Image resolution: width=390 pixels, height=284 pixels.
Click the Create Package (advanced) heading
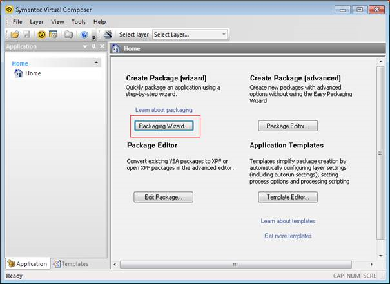(295, 78)
